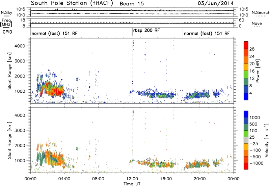
Task: Select the "Freq. [MHz]" axis label
Action: point(6,23)
